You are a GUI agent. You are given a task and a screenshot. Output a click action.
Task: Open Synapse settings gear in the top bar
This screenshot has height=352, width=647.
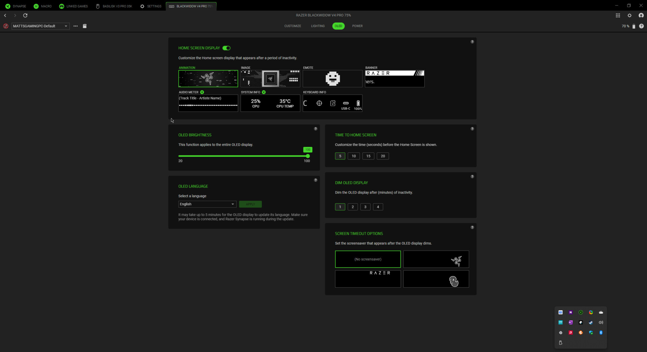tap(629, 15)
